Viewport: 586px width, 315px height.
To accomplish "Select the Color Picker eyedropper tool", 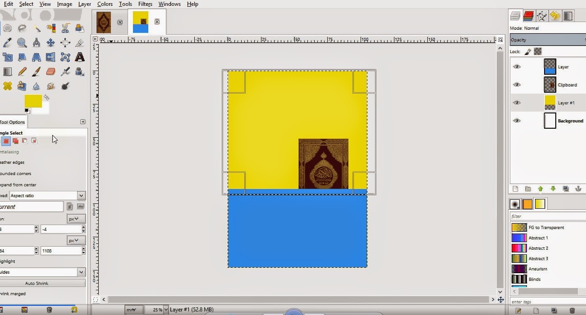I will [8, 43].
